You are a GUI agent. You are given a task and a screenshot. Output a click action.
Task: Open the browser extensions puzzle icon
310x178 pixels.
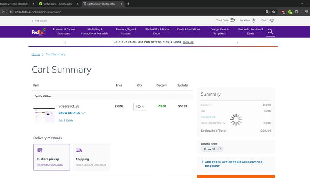296,12
